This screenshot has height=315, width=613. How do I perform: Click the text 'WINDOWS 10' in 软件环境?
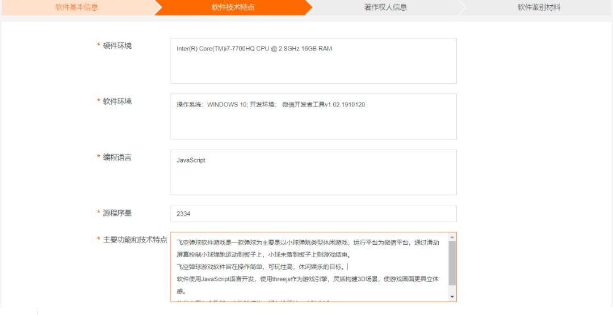226,105
